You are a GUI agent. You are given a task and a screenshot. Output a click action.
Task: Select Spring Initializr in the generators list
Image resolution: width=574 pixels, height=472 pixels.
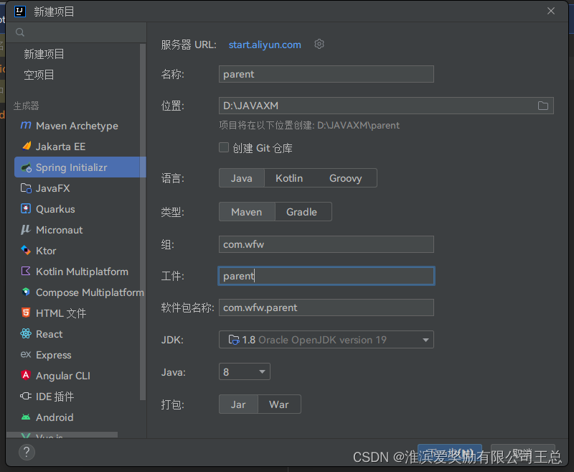(80, 167)
